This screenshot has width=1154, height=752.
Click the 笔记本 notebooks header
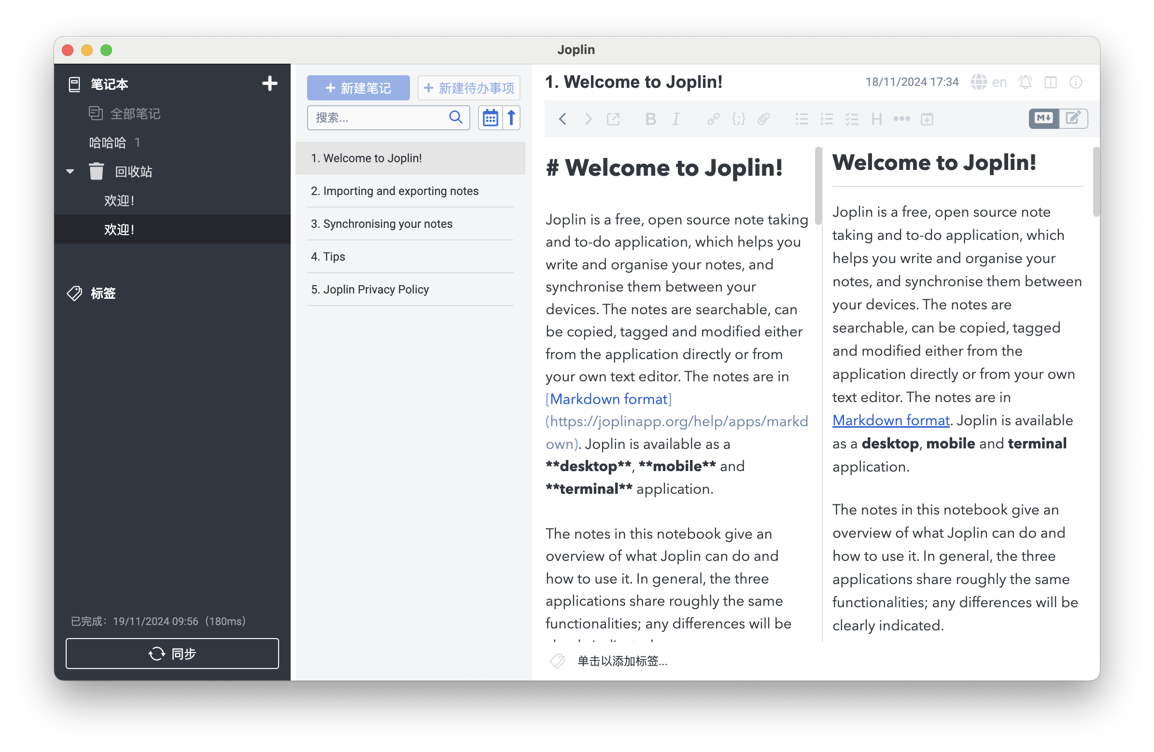click(x=110, y=84)
